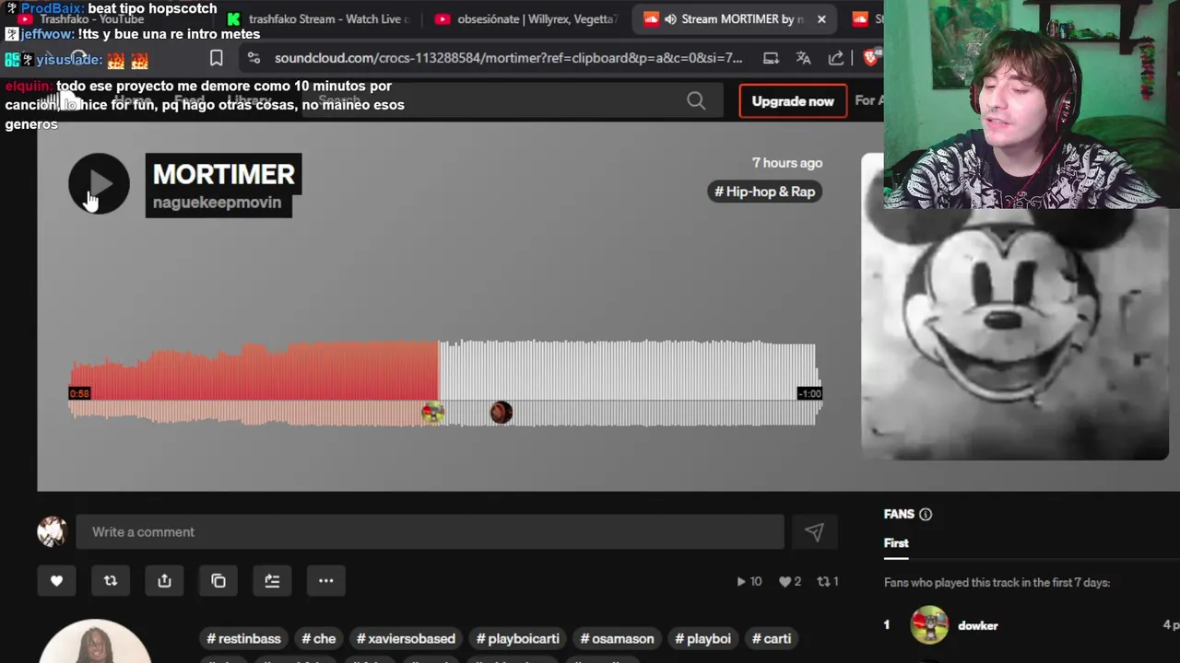This screenshot has height=663, width=1180.
Task: Open the restinbass hashtag
Action: (x=243, y=638)
